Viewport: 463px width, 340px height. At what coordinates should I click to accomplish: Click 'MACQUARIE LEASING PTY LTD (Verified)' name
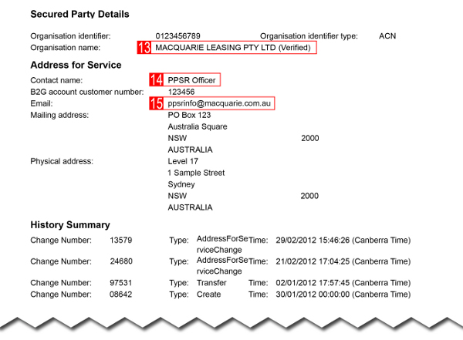(233, 48)
